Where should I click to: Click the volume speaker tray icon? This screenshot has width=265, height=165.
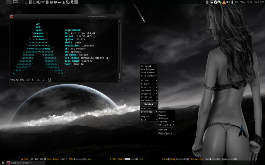[x=228, y=2]
